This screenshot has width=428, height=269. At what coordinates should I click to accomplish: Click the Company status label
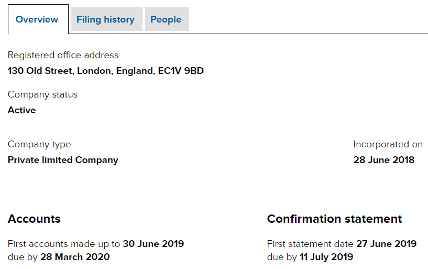(x=42, y=94)
